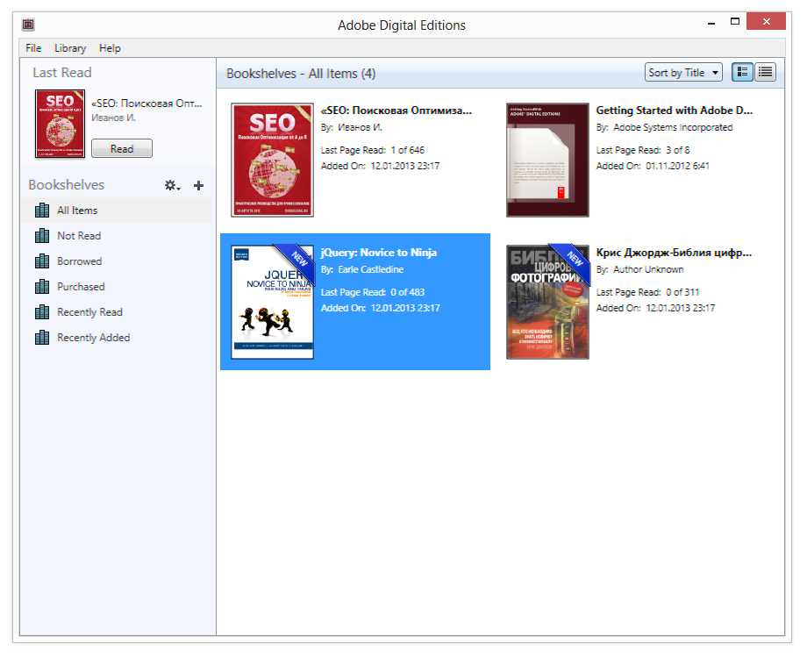Click Last Page Read 0 of 311
807x657 pixels.
(x=647, y=292)
